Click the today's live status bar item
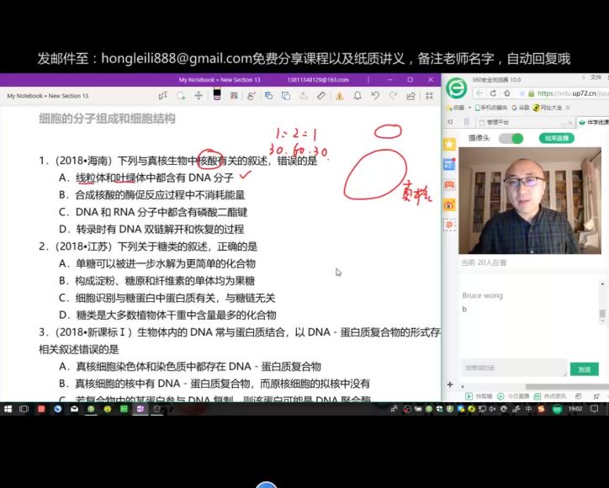609x488 pixels. click(513, 396)
